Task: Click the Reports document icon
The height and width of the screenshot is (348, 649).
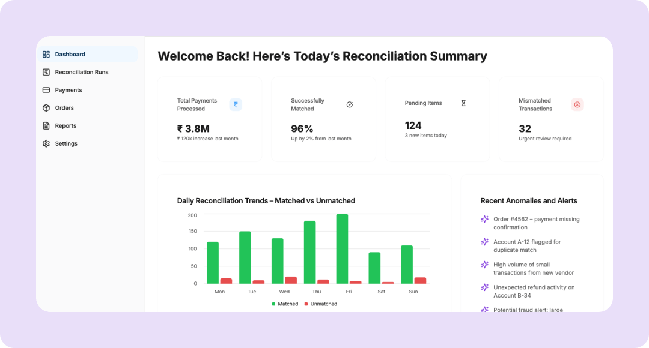Action: (46, 126)
